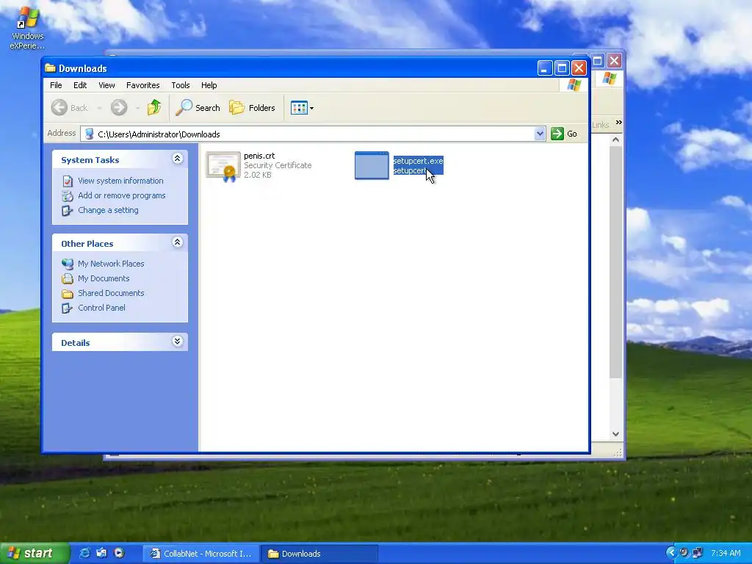Open the Tools menu
The image size is (752, 564).
181,85
